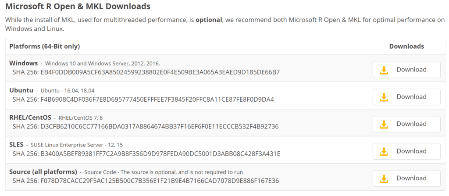This screenshot has width=449, height=196.
Task: Download the Ubuntu 16.04/18.04 package
Action: pyautogui.click(x=406, y=97)
